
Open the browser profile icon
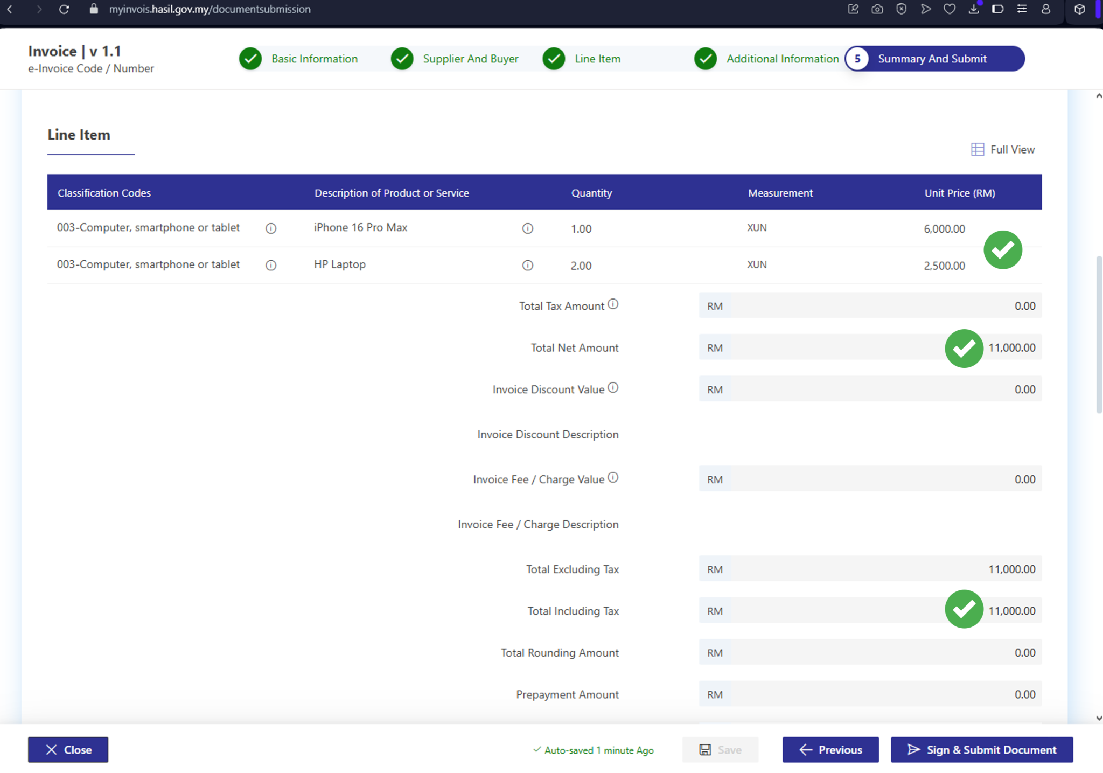pyautogui.click(x=1045, y=9)
